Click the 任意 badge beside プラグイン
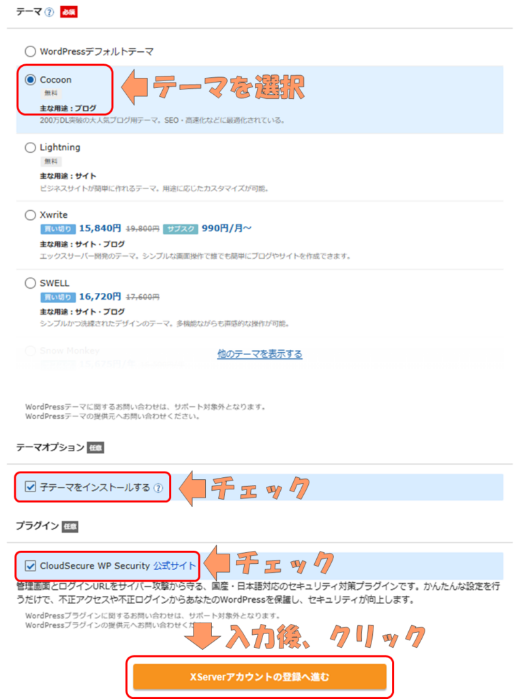This screenshot has width=518, height=699. pos(70,526)
